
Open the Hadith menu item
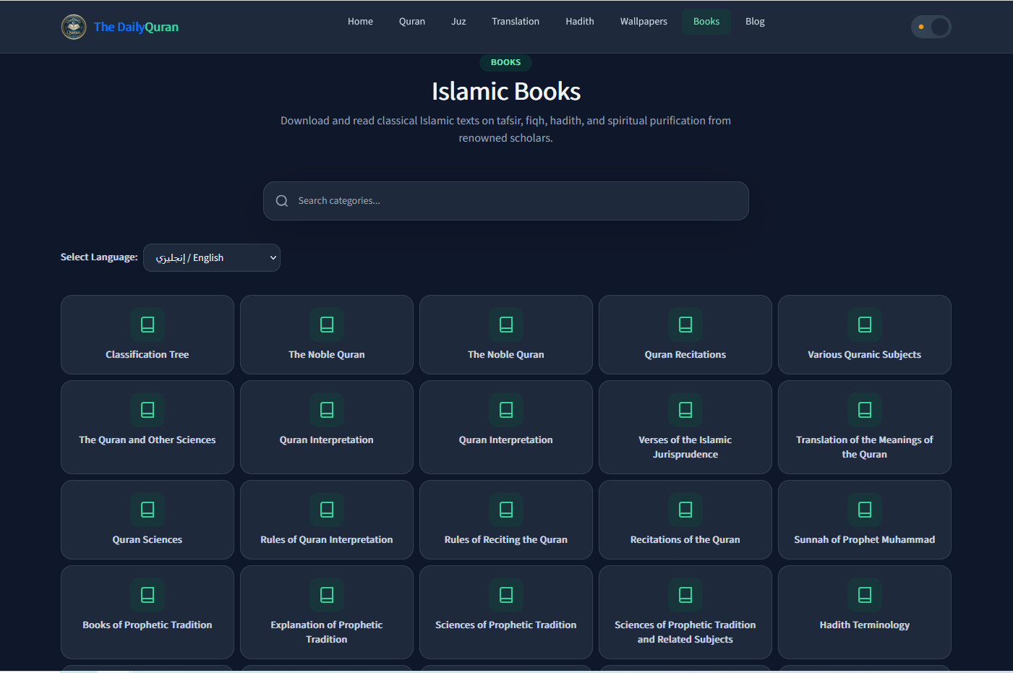[x=580, y=22]
